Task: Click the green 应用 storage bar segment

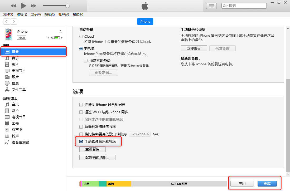Action: point(90,184)
